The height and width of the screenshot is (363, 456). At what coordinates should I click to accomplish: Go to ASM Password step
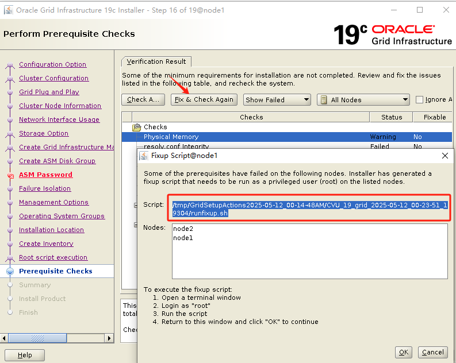[x=45, y=175]
